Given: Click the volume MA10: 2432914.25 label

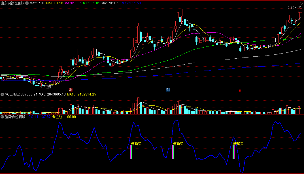Looking at the screenshot, I should (x=82, y=94).
